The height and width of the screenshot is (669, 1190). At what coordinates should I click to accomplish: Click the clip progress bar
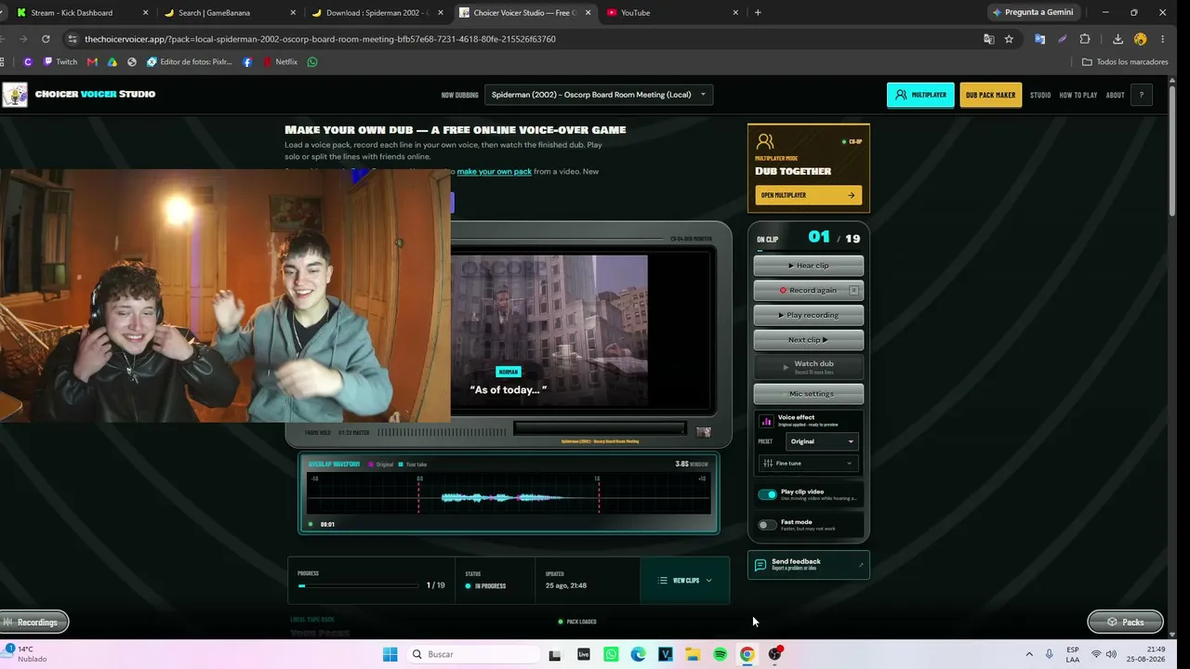point(358,586)
